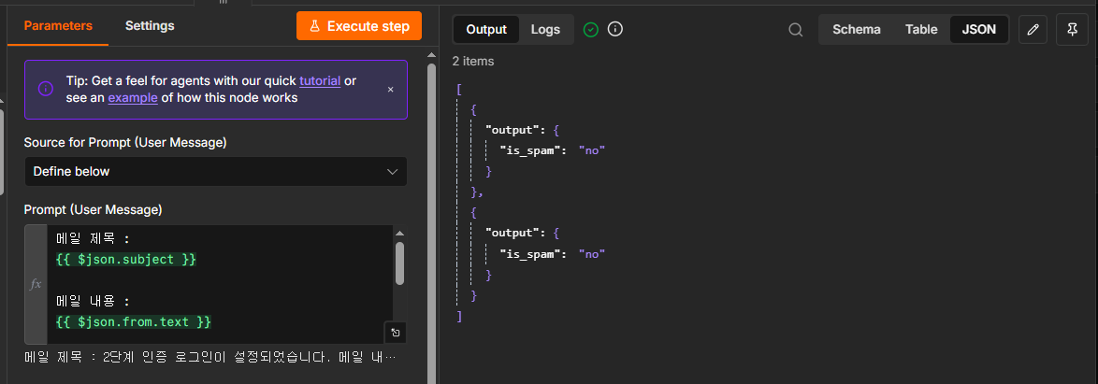Click the pencil edit output icon
This screenshot has width=1098, height=384.
[x=1033, y=29]
